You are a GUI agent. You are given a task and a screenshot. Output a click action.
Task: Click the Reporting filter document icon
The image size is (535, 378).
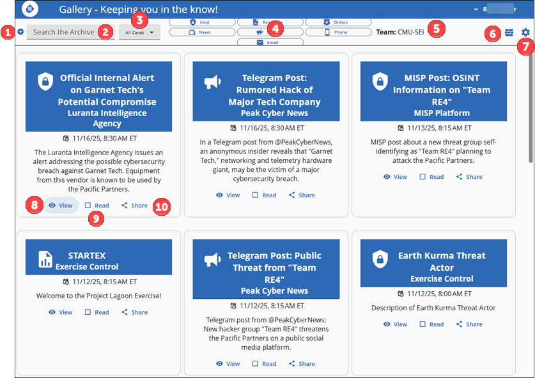pos(256,22)
